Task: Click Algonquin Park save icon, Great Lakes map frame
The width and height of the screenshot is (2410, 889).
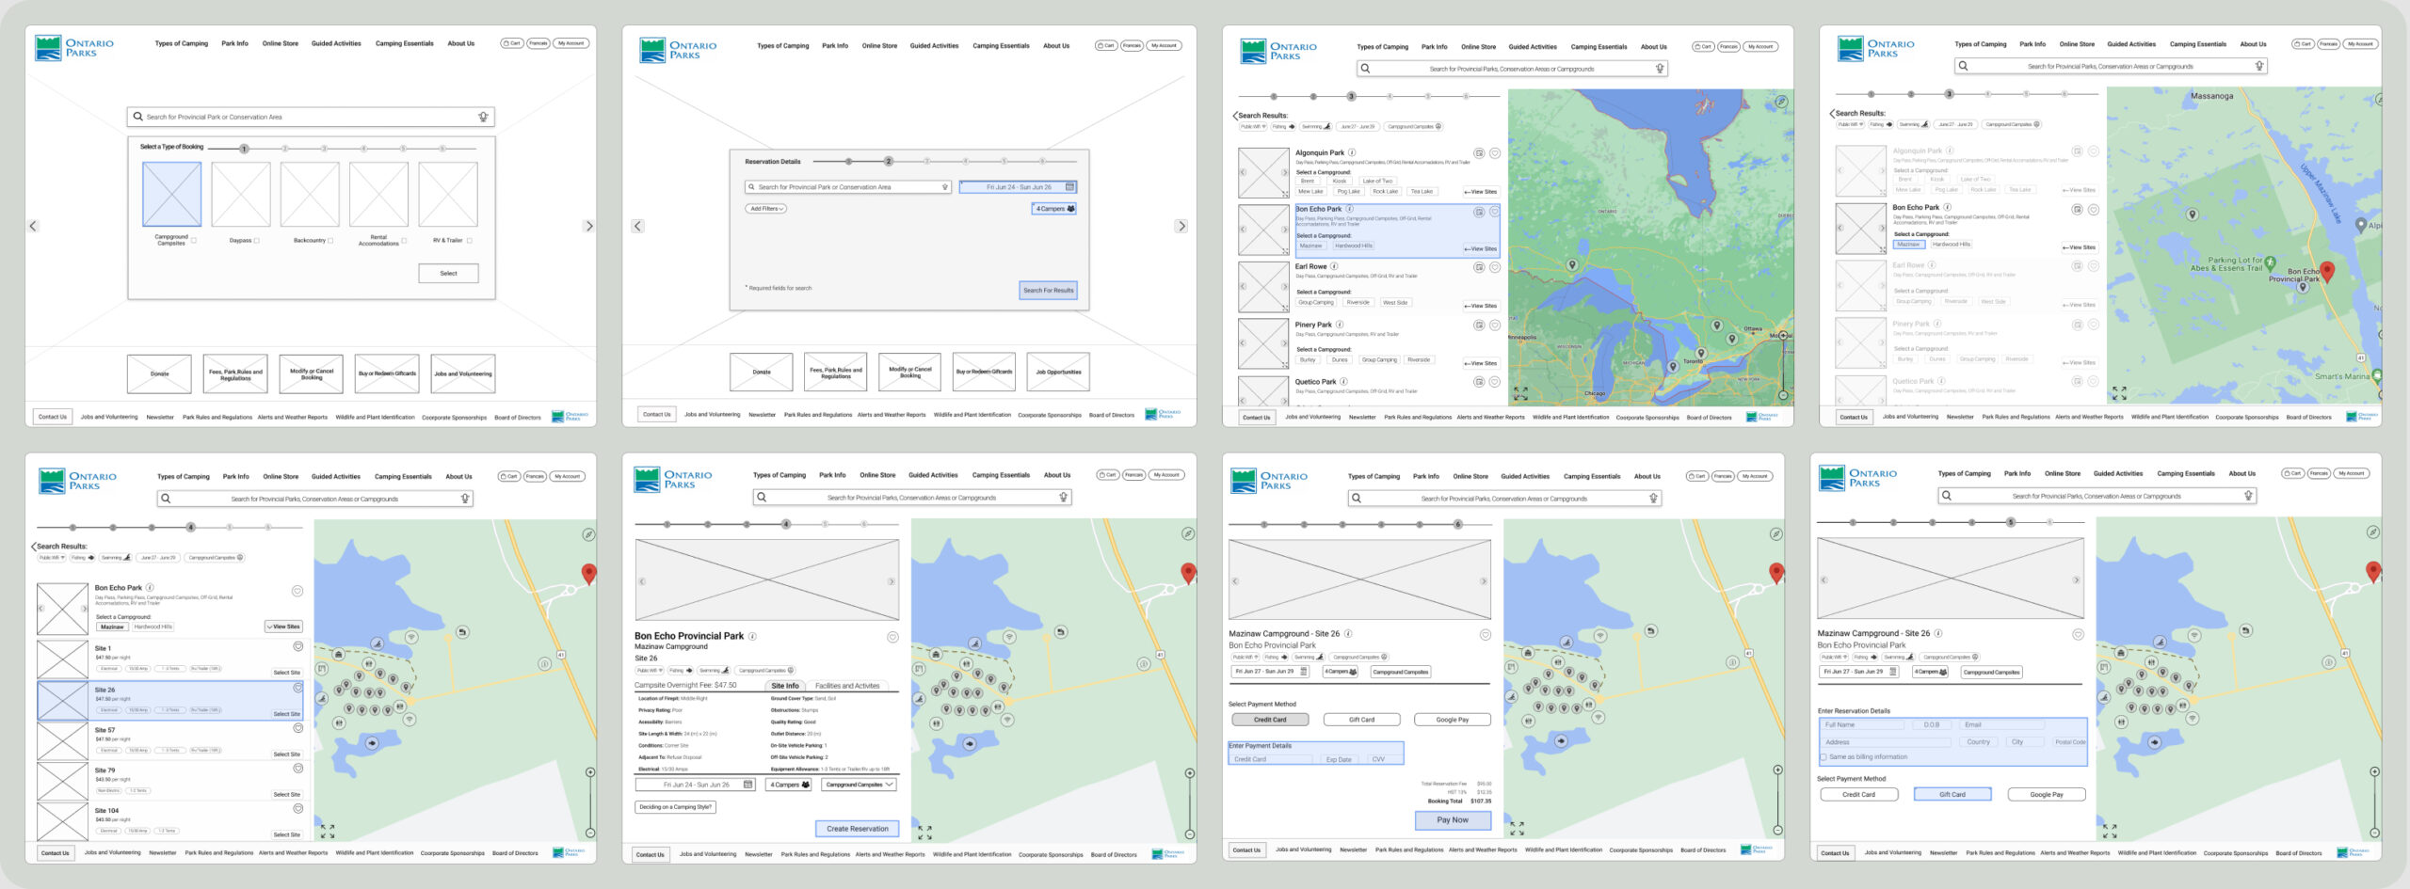Action: [x=1479, y=153]
